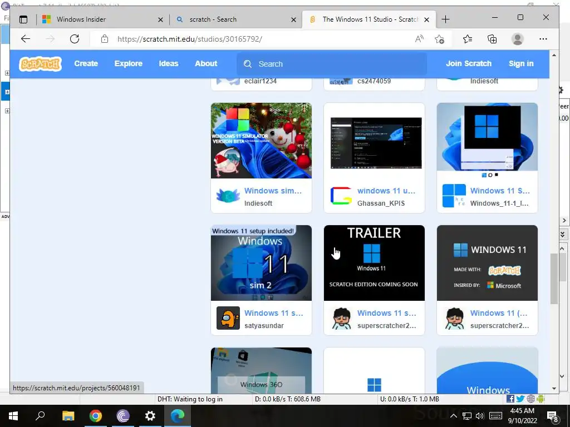This screenshot has height=427, width=570.
Task: Refresh the current page
Action: tap(75, 39)
